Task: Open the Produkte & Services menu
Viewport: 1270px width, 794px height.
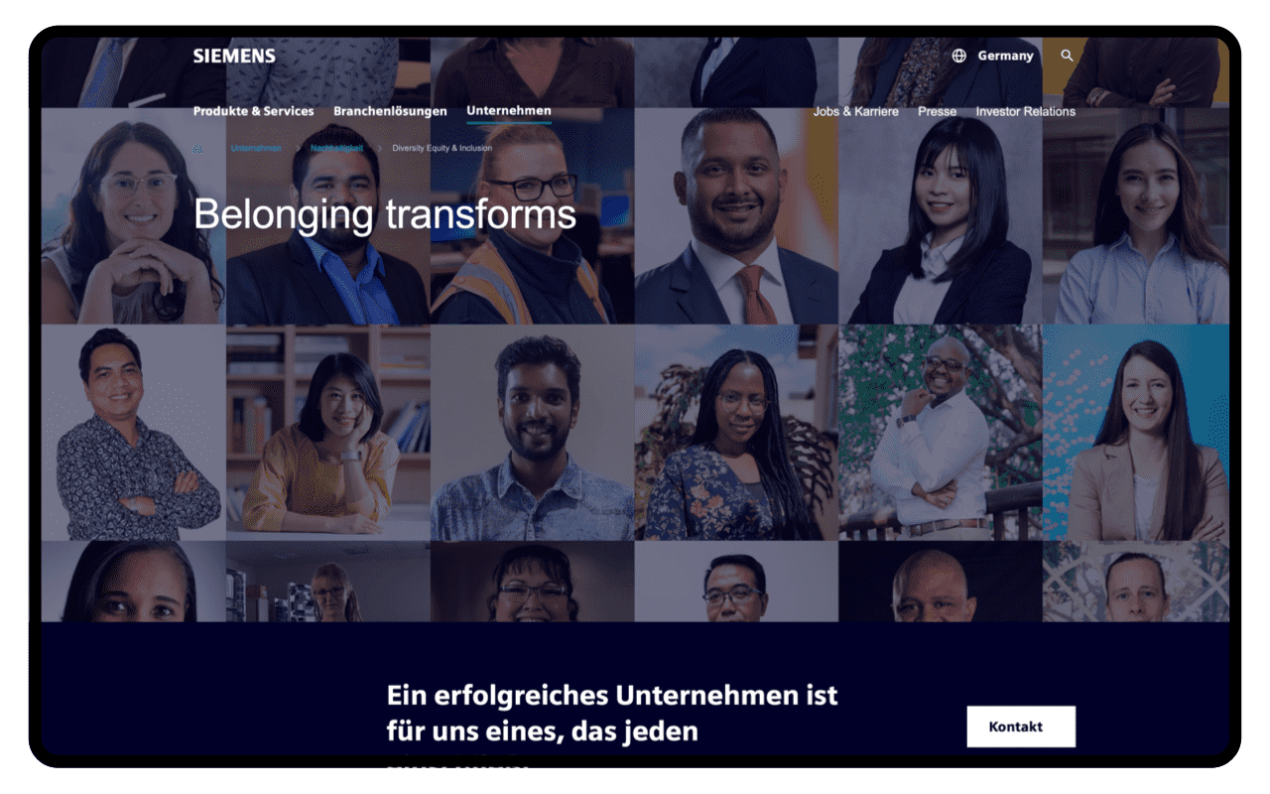Action: point(253,111)
